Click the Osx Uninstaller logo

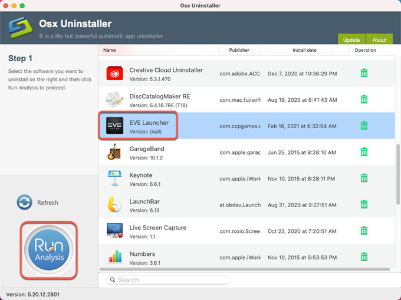click(21, 28)
